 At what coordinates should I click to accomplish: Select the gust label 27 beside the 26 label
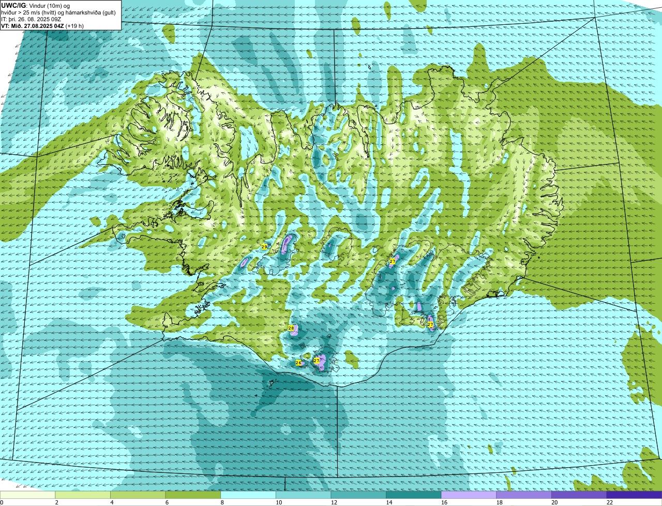click(x=317, y=361)
